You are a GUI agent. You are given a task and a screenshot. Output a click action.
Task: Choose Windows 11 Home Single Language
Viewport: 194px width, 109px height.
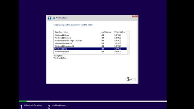click(x=90, y=41)
